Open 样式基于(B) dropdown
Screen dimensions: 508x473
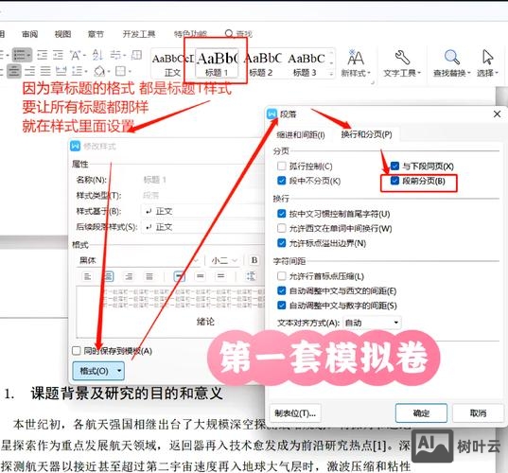202,211
